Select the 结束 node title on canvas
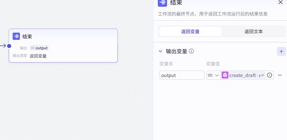The height and width of the screenshot is (140, 287). coord(27,37)
